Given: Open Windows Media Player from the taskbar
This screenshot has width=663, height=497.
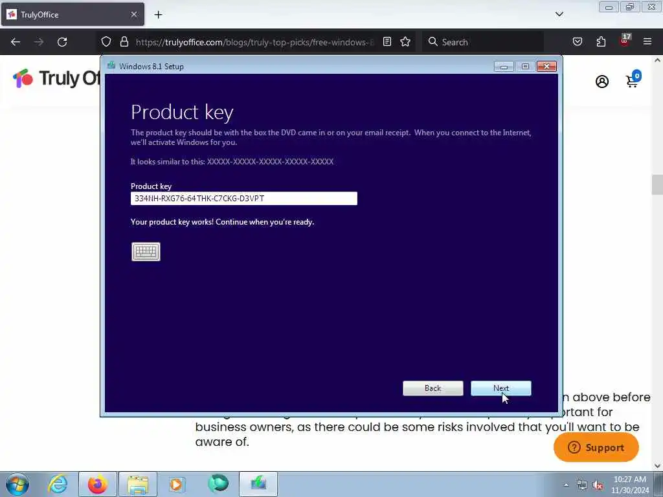Looking at the screenshot, I should click(177, 484).
